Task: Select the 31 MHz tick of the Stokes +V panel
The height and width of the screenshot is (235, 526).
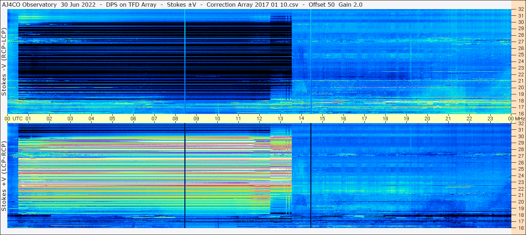Action: (520, 130)
